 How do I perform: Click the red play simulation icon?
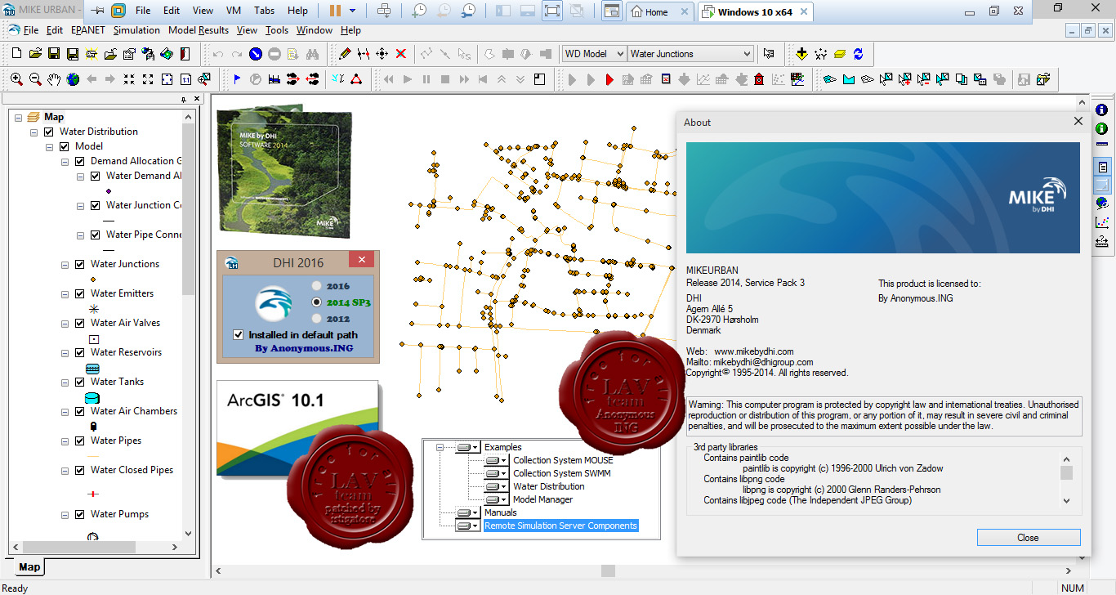[609, 79]
